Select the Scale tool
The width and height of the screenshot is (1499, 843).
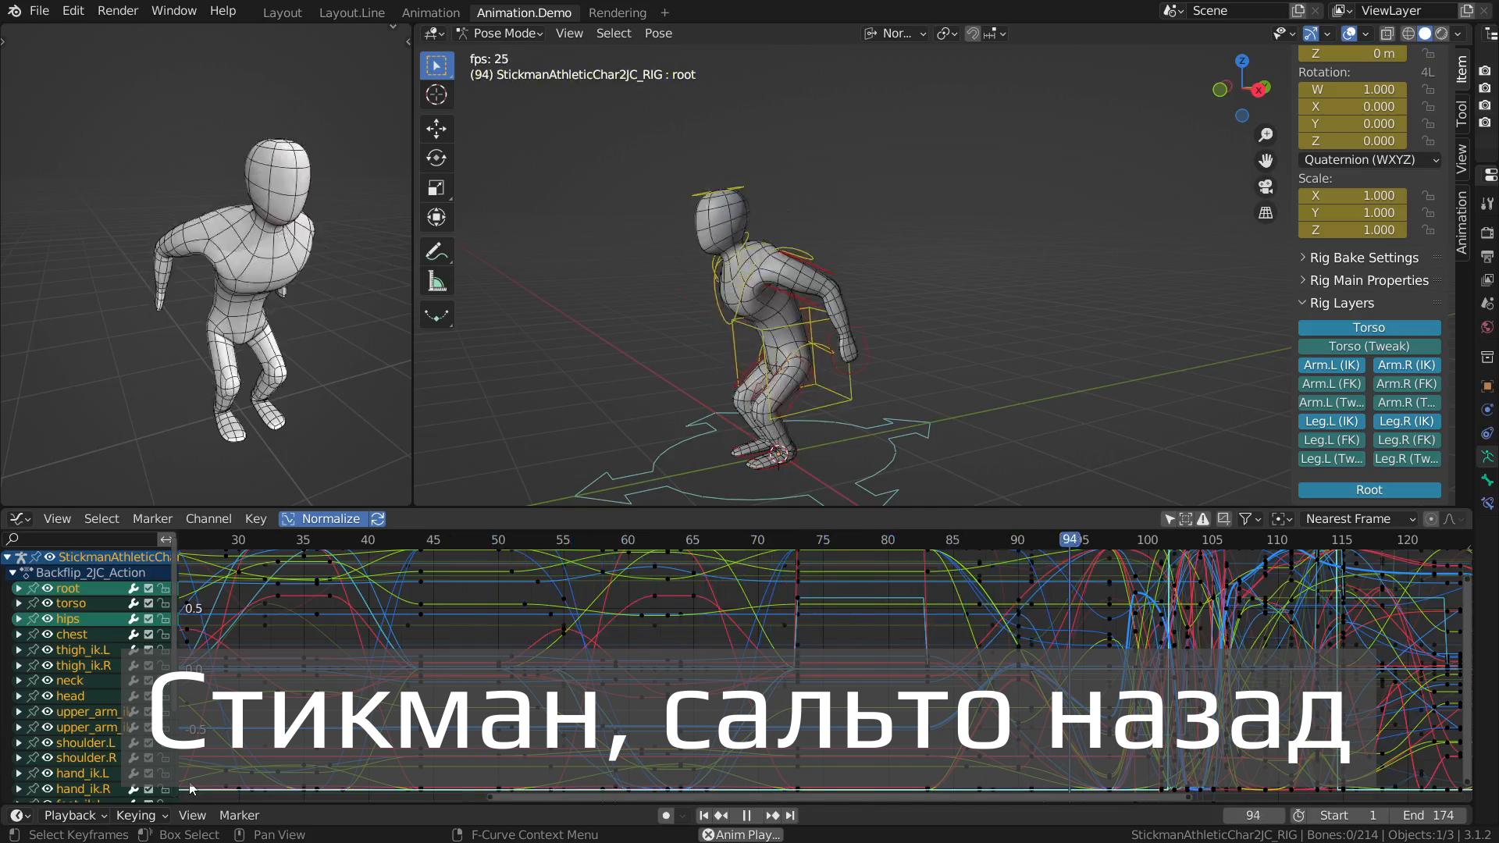pyautogui.click(x=436, y=187)
